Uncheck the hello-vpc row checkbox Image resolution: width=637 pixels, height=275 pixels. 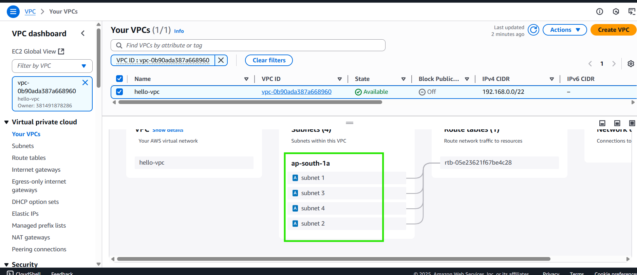pos(119,92)
